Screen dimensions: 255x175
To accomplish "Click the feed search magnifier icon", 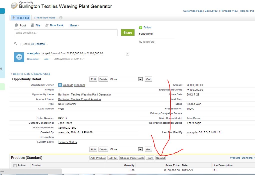I will point(16,44).
